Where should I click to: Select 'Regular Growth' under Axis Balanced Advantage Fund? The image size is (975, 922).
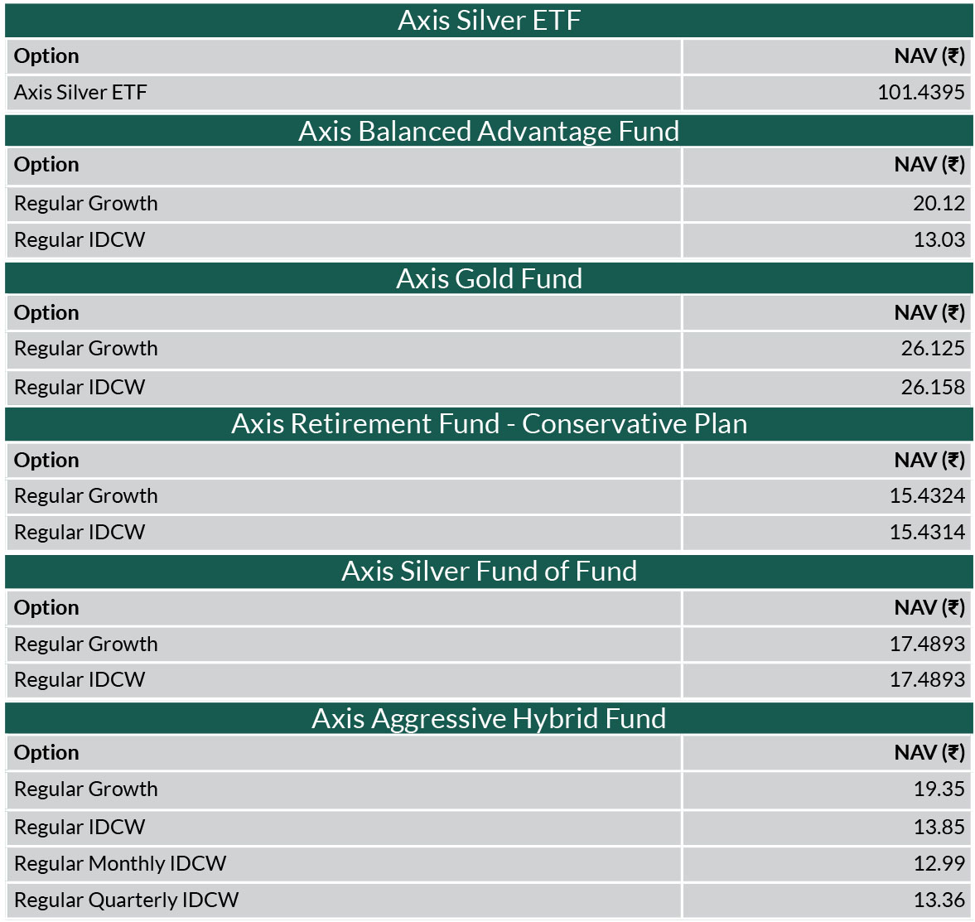86,203
